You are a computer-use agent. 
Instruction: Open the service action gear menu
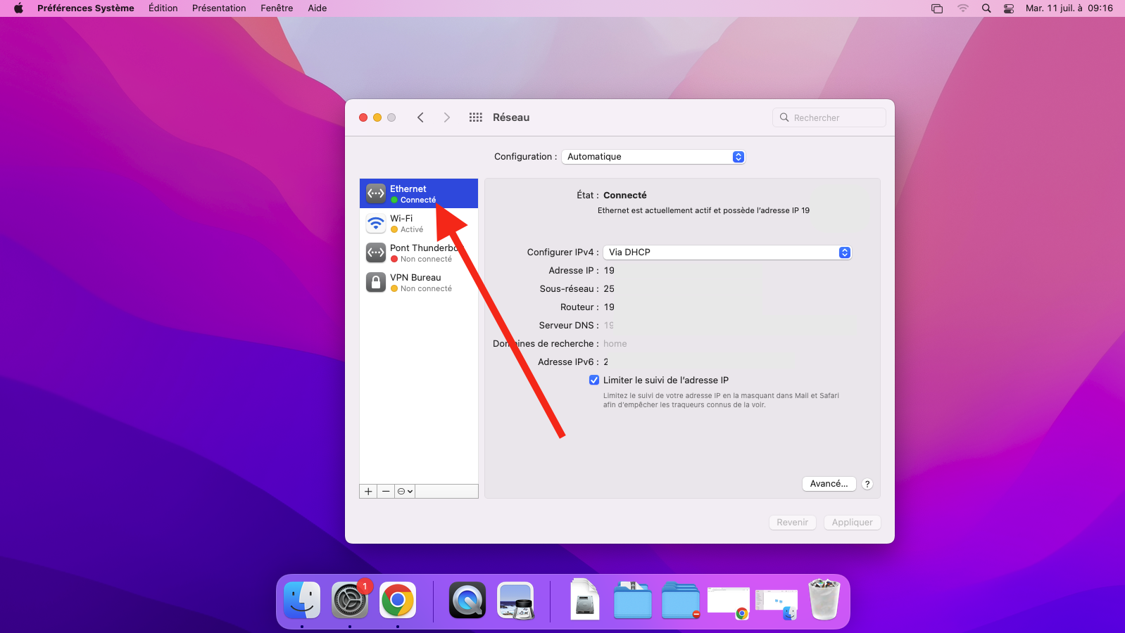(405, 492)
